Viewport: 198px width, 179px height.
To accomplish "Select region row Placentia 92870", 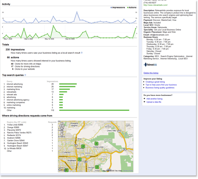I will tap(29, 130).
